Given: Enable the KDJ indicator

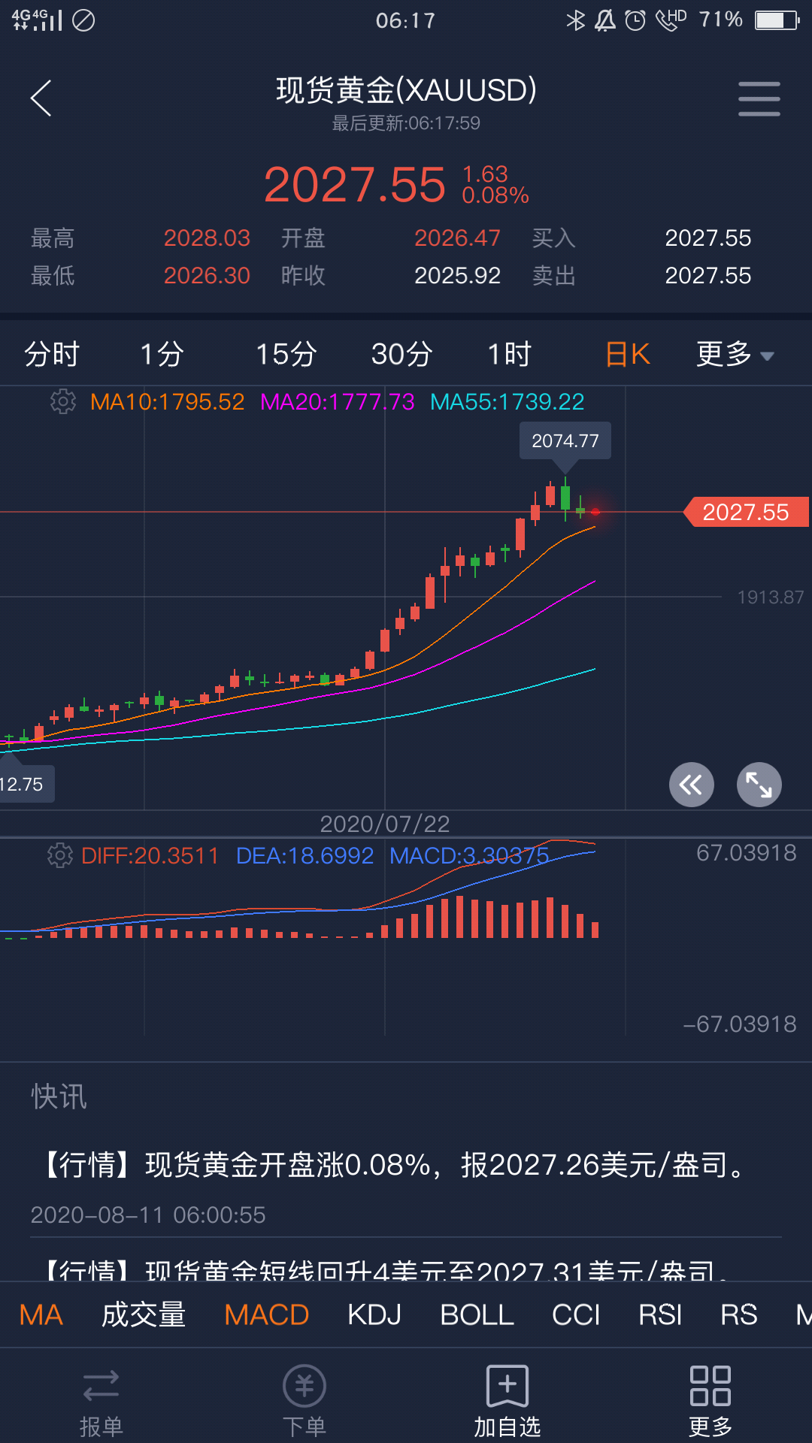Looking at the screenshot, I should [374, 1314].
